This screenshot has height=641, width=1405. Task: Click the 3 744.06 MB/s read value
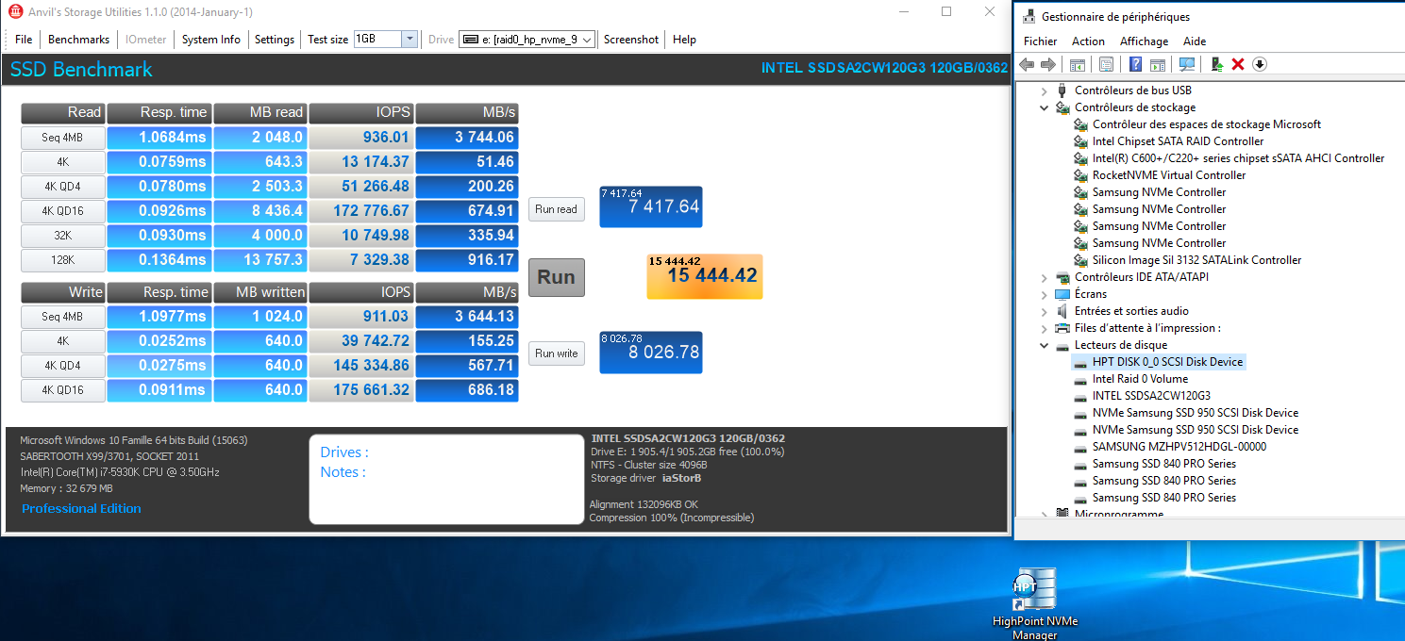(x=467, y=138)
